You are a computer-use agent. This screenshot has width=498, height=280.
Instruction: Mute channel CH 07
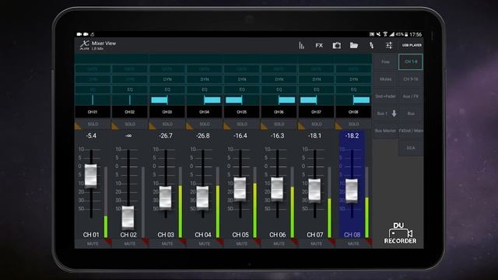tap(316, 243)
